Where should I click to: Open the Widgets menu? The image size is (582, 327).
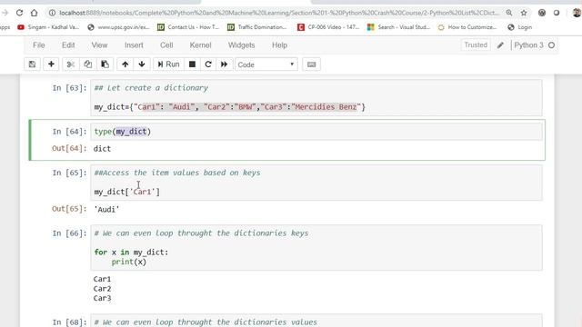coord(241,45)
